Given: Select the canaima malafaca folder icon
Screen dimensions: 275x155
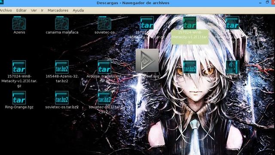Looking at the screenshot, I should [x=62, y=23].
